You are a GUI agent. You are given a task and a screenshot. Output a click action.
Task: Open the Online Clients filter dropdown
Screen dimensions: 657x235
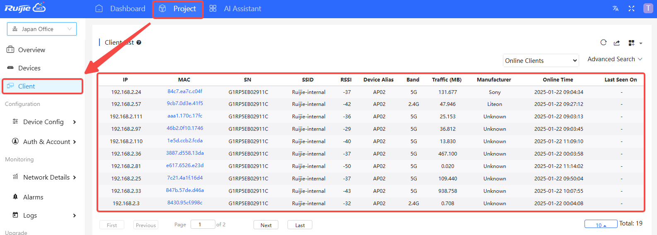coord(541,61)
